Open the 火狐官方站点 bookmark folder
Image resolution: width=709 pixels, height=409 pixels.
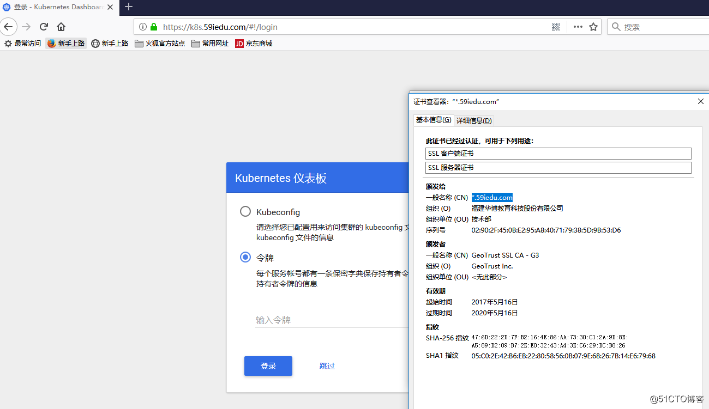pos(160,43)
